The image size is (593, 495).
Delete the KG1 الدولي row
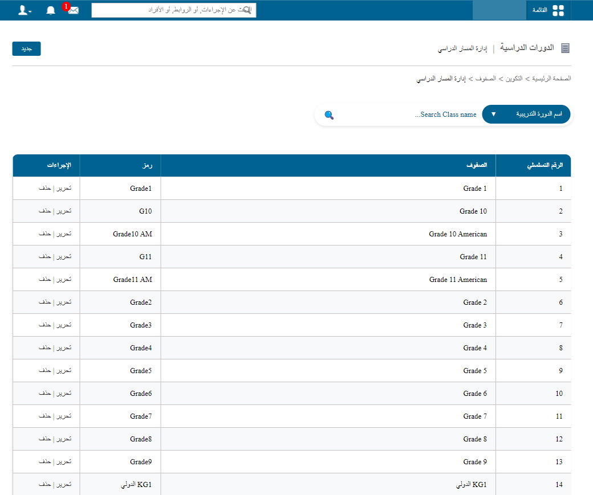(44, 484)
